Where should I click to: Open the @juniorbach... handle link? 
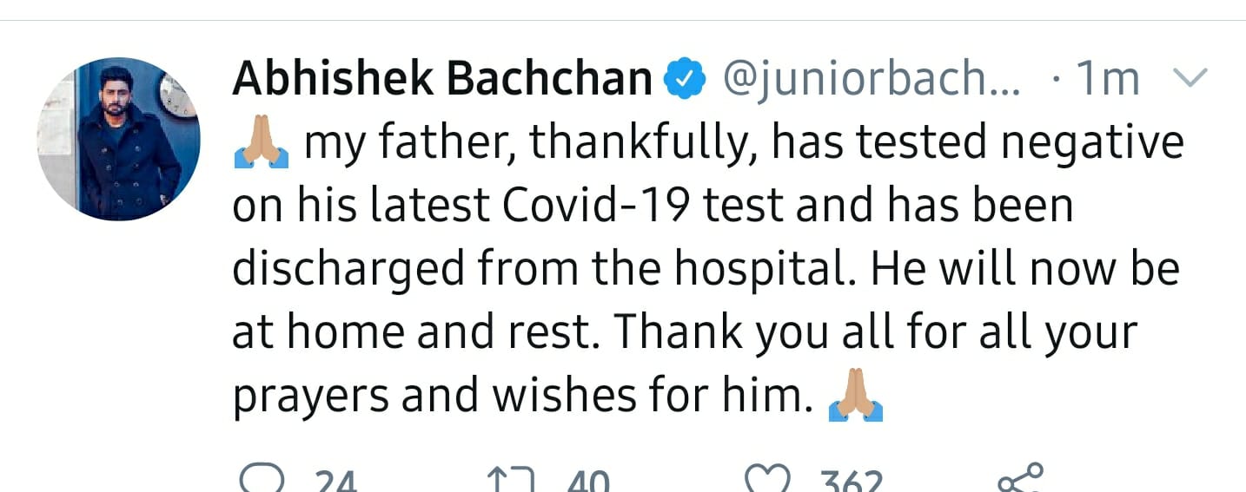872,81
